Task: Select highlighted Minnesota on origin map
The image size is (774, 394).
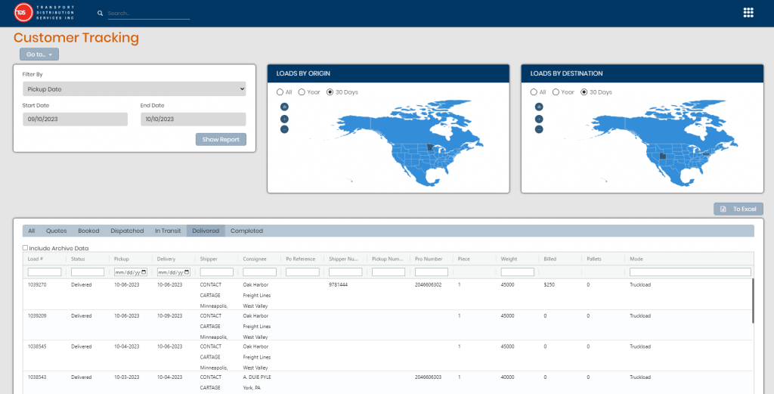Action: pyautogui.click(x=430, y=147)
